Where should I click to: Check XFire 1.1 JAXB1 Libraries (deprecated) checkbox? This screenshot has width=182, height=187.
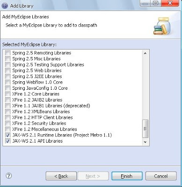pyautogui.click(x=7, y=106)
